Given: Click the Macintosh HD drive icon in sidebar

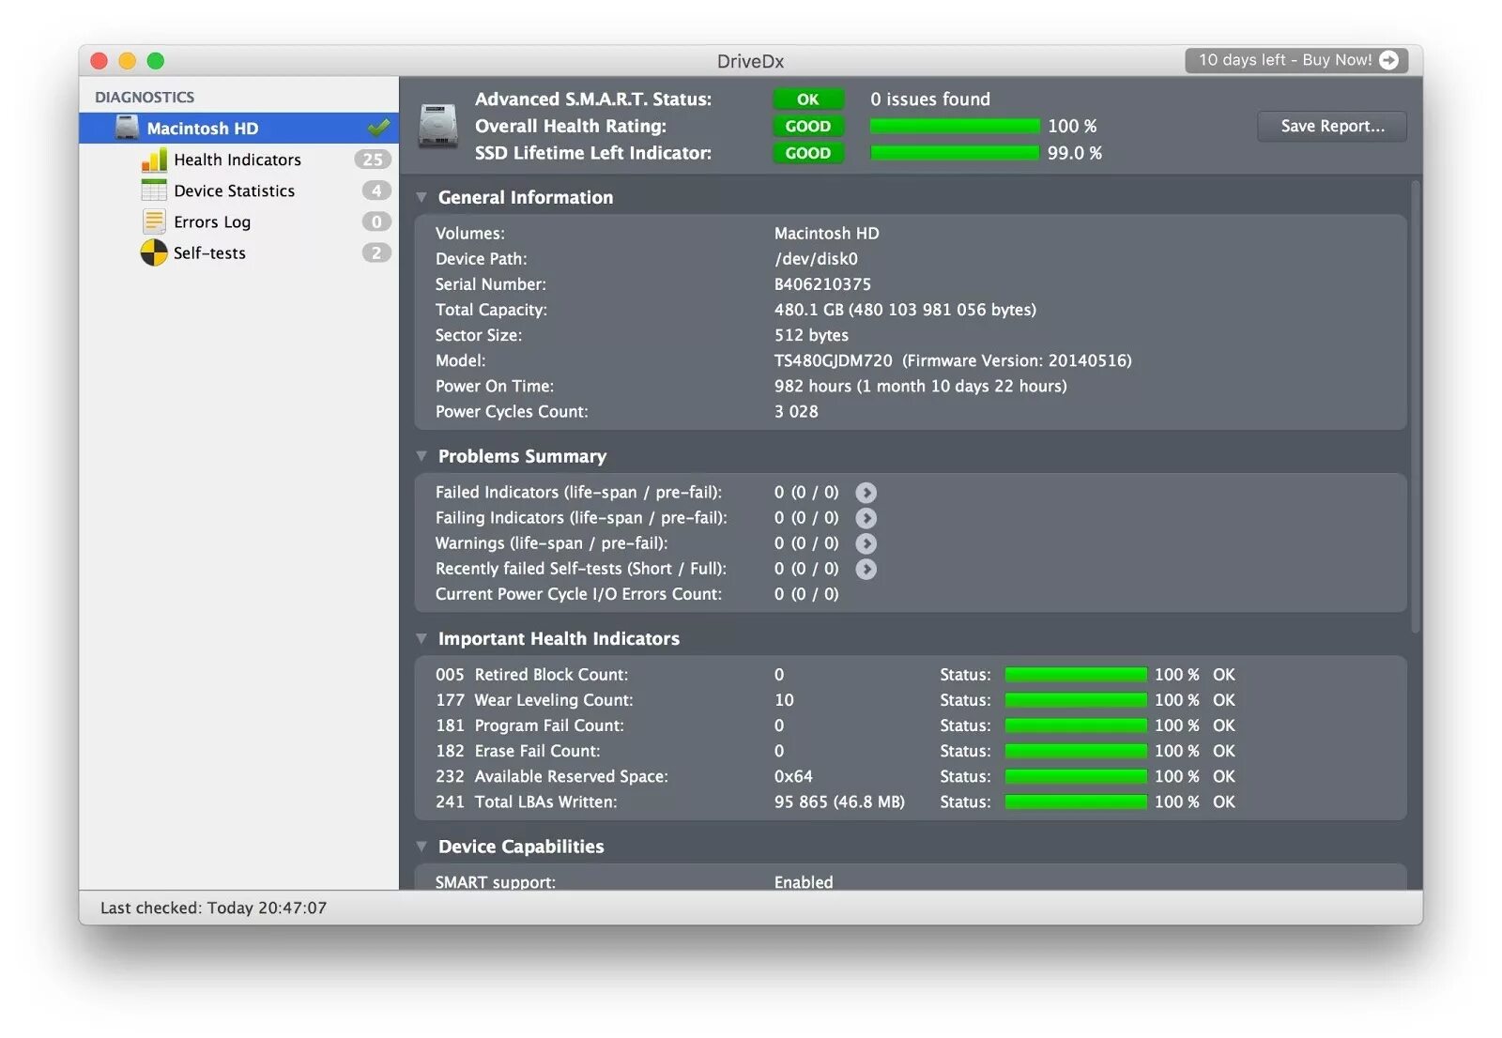Looking at the screenshot, I should point(127,128).
